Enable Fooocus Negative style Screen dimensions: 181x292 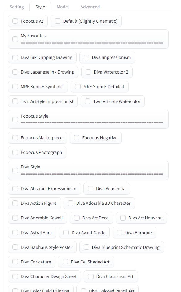point(77,137)
